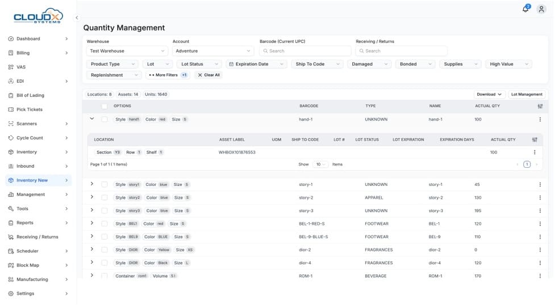Click the Lot Management button
Image resolution: width=558 pixels, height=305 pixels.
point(527,94)
